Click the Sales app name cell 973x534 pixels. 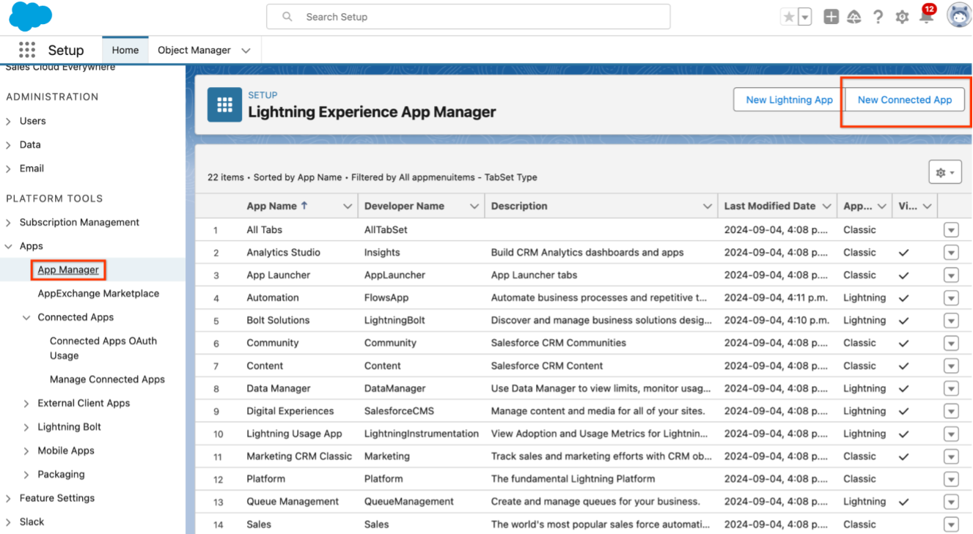click(x=259, y=524)
